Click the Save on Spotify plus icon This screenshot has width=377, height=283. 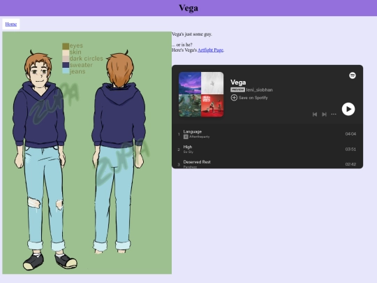[234, 98]
